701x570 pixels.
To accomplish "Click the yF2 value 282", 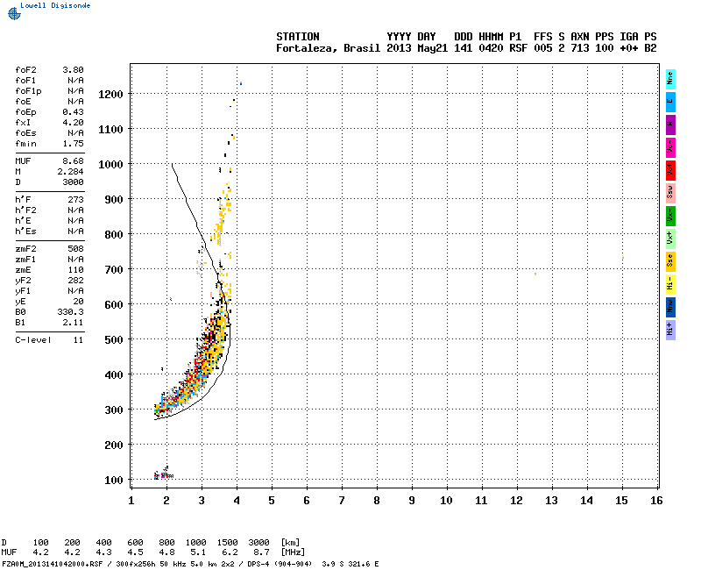I will click(75, 281).
